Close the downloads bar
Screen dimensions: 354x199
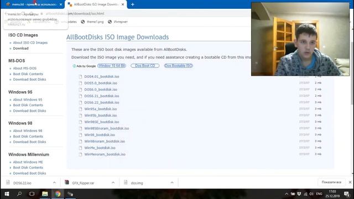[350, 182]
